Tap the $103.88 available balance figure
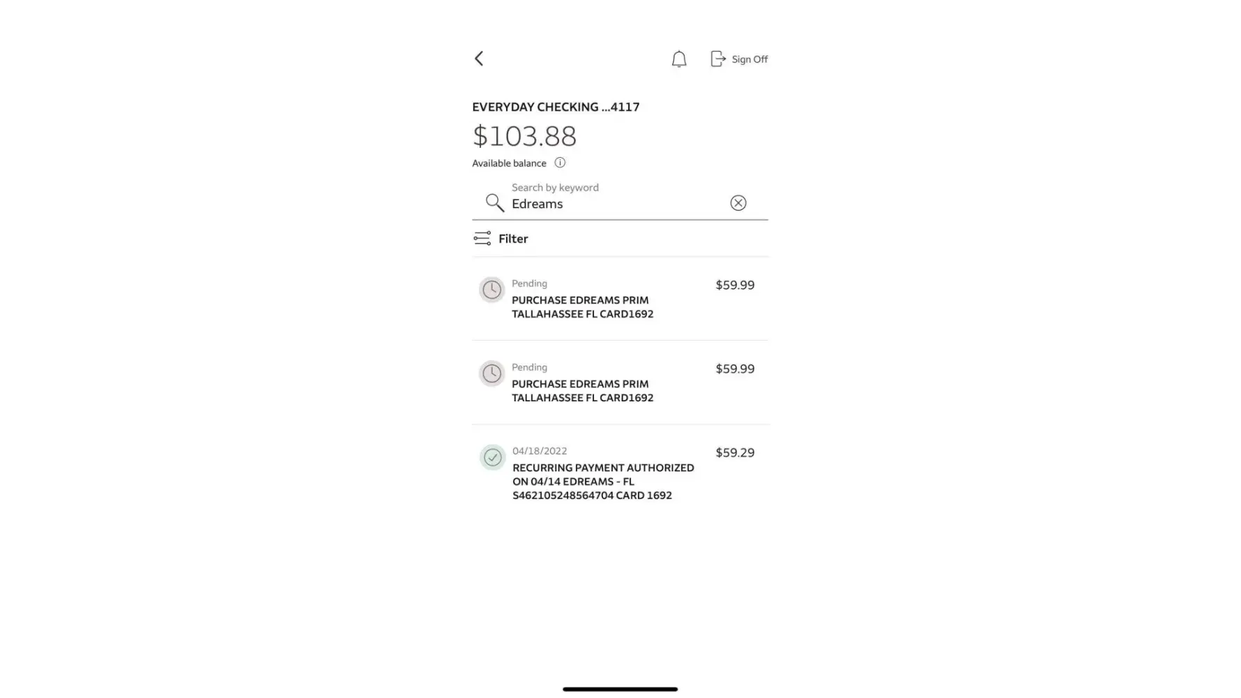Screen dimensions: 1241x698 524,136
